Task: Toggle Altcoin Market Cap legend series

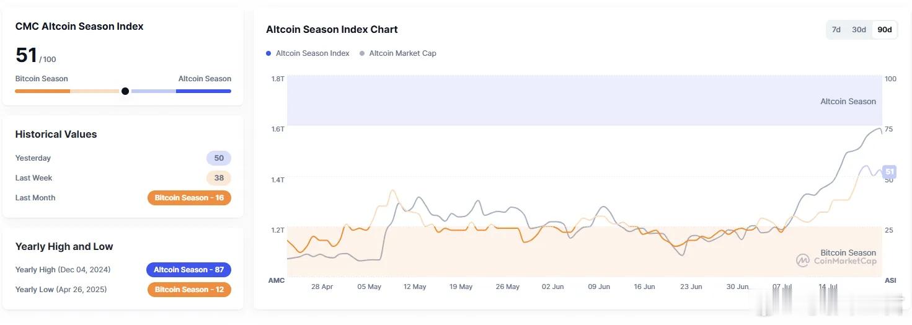Action: pyautogui.click(x=398, y=53)
